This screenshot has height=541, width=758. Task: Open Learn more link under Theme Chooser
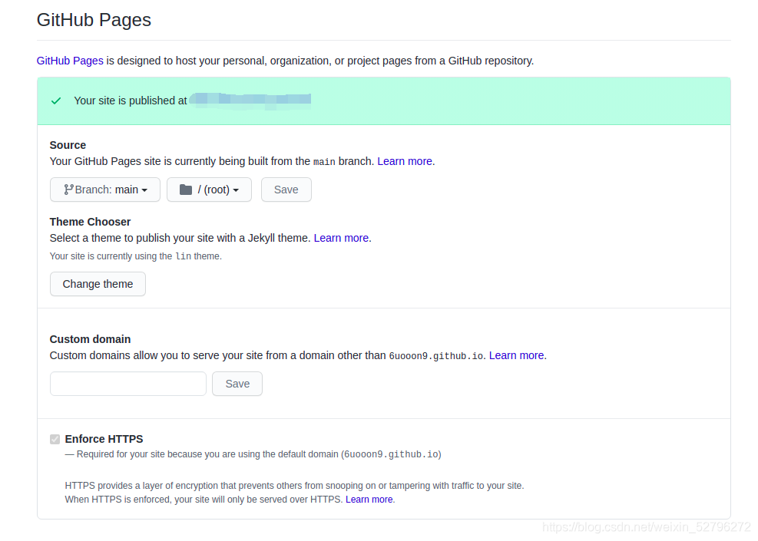click(x=341, y=238)
